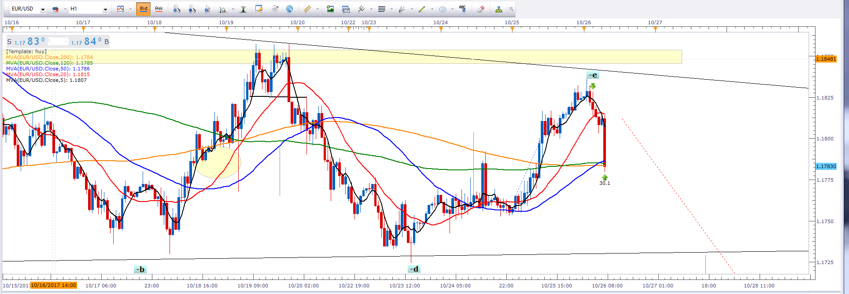The width and height of the screenshot is (849, 294).
Task: Toggle Bid price display
Action: [x=144, y=9]
